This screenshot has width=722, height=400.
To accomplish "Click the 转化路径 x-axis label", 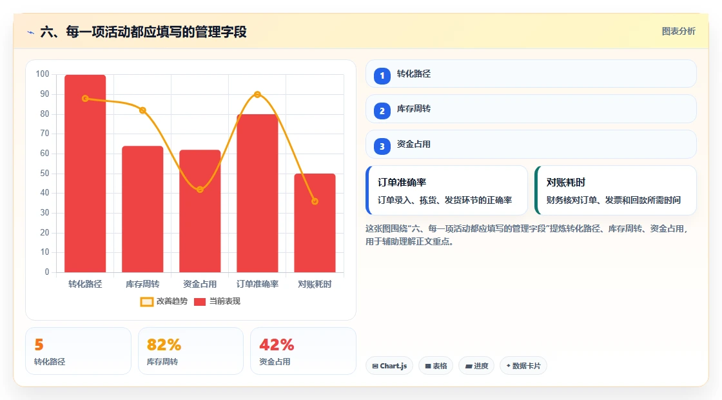I will click(x=85, y=285).
